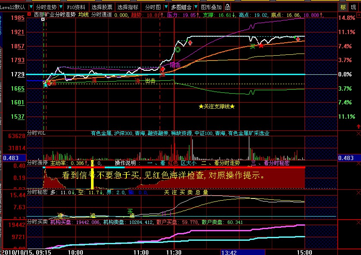Click the 机构买盘: 19442.086 readout
This screenshot has width=361, height=255.
coord(75,222)
